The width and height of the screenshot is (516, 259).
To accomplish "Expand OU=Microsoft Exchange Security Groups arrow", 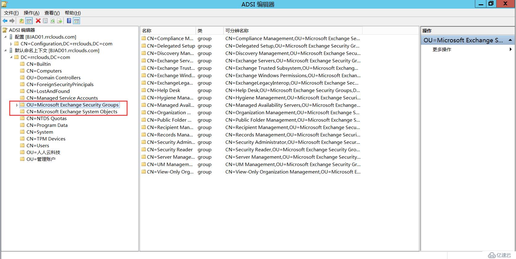I will pos(17,105).
